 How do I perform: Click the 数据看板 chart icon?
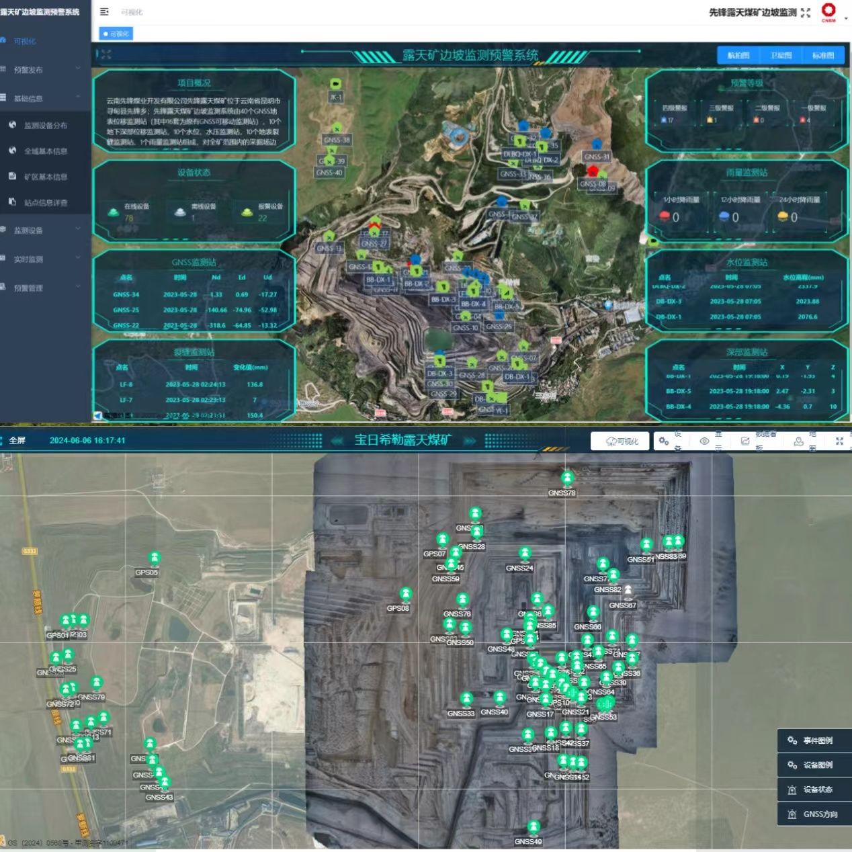[x=745, y=441]
